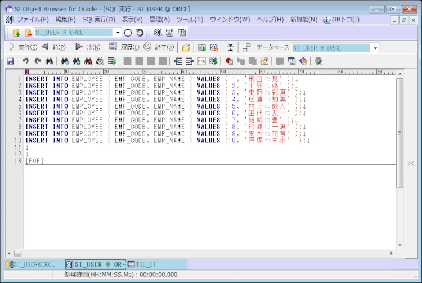Switch to the SI_USER@ORCL object list tab

click(x=31, y=264)
